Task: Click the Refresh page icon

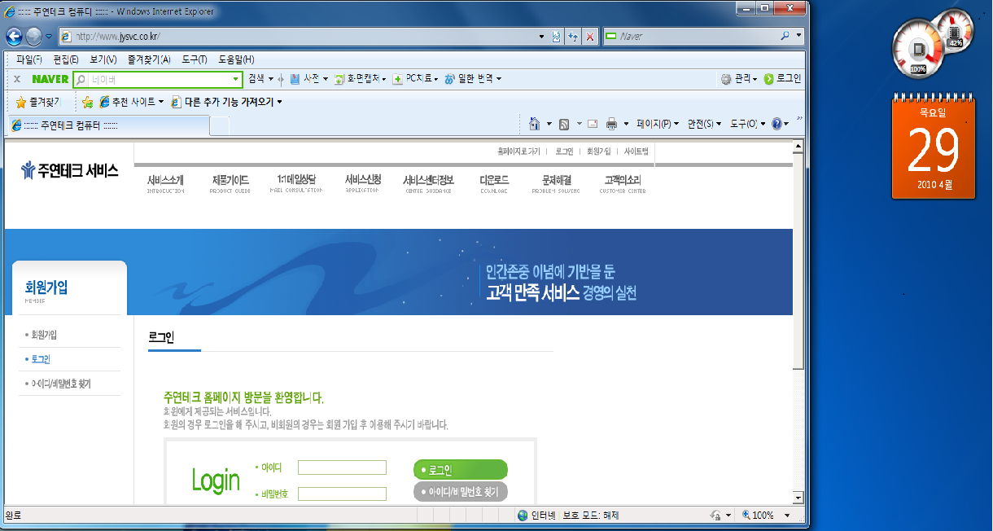Action: [573, 37]
